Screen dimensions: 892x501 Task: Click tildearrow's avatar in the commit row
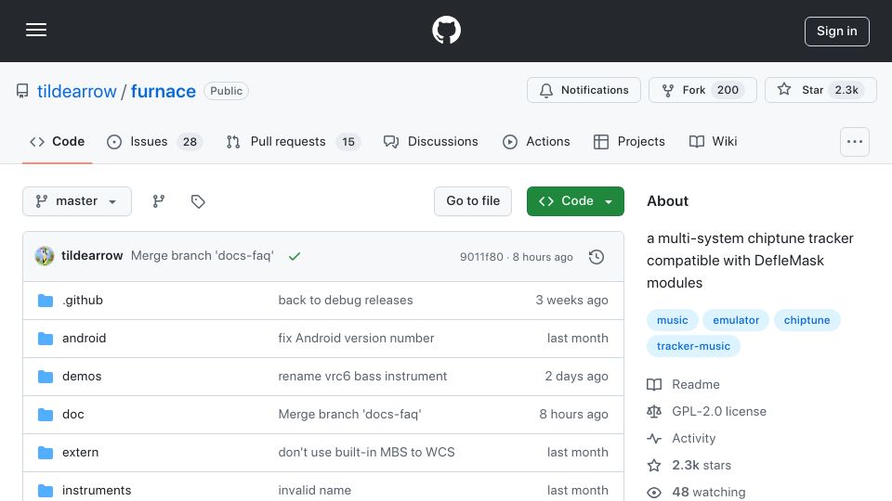click(x=45, y=256)
